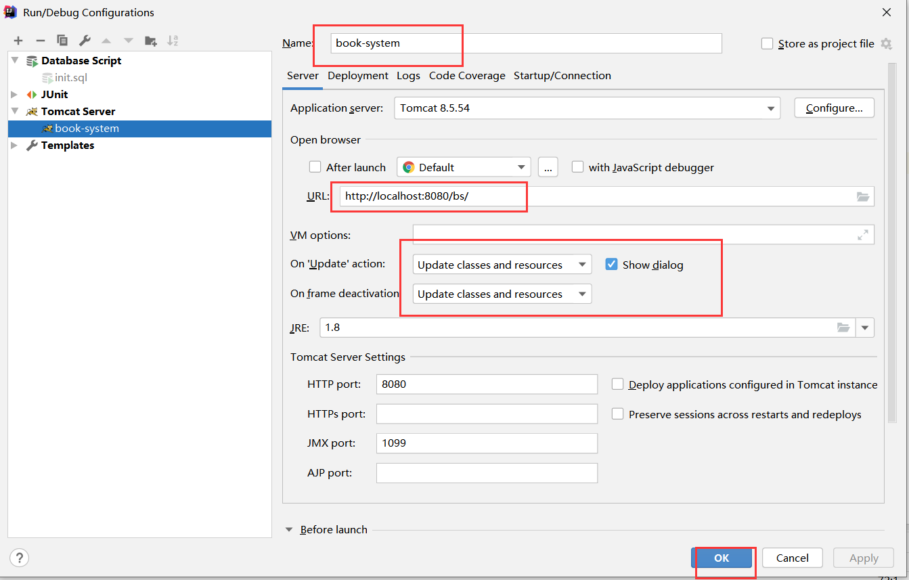The width and height of the screenshot is (909, 580).
Task: Switch to the Server tab
Action: coord(303,76)
